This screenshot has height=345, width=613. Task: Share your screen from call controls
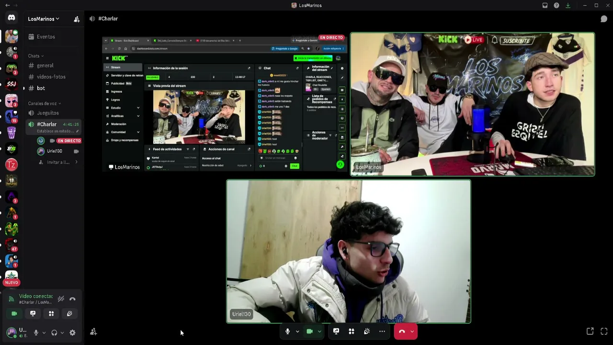(336, 331)
